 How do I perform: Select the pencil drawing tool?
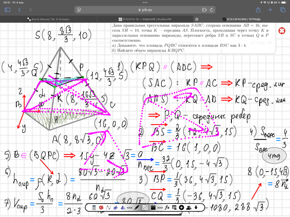point(137,207)
